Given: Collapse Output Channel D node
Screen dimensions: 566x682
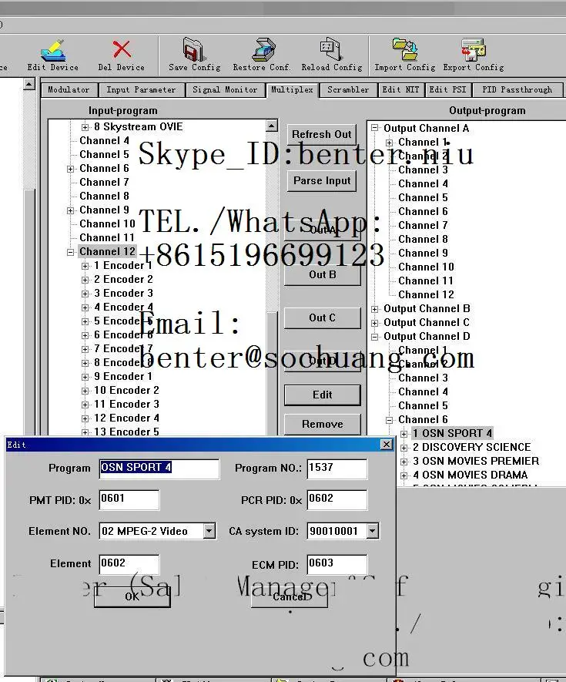Looking at the screenshot, I should 375,337.
